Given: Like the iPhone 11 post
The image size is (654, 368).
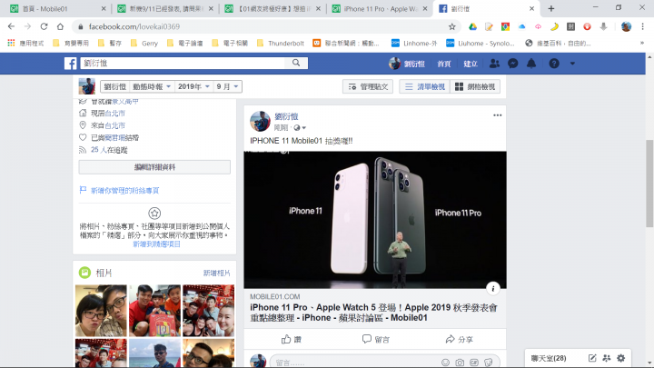Looking at the screenshot, I should (x=292, y=339).
